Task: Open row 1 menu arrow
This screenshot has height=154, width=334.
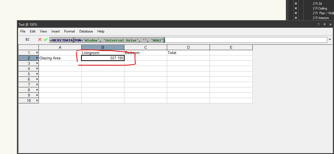Action: tap(37, 53)
